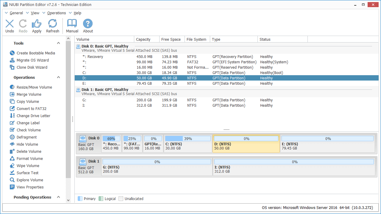Click the Defragment icon in sidebar
Viewport: 381px width, 214px height.
click(12, 137)
